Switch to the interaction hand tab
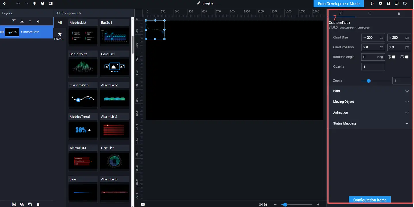 [399, 13]
